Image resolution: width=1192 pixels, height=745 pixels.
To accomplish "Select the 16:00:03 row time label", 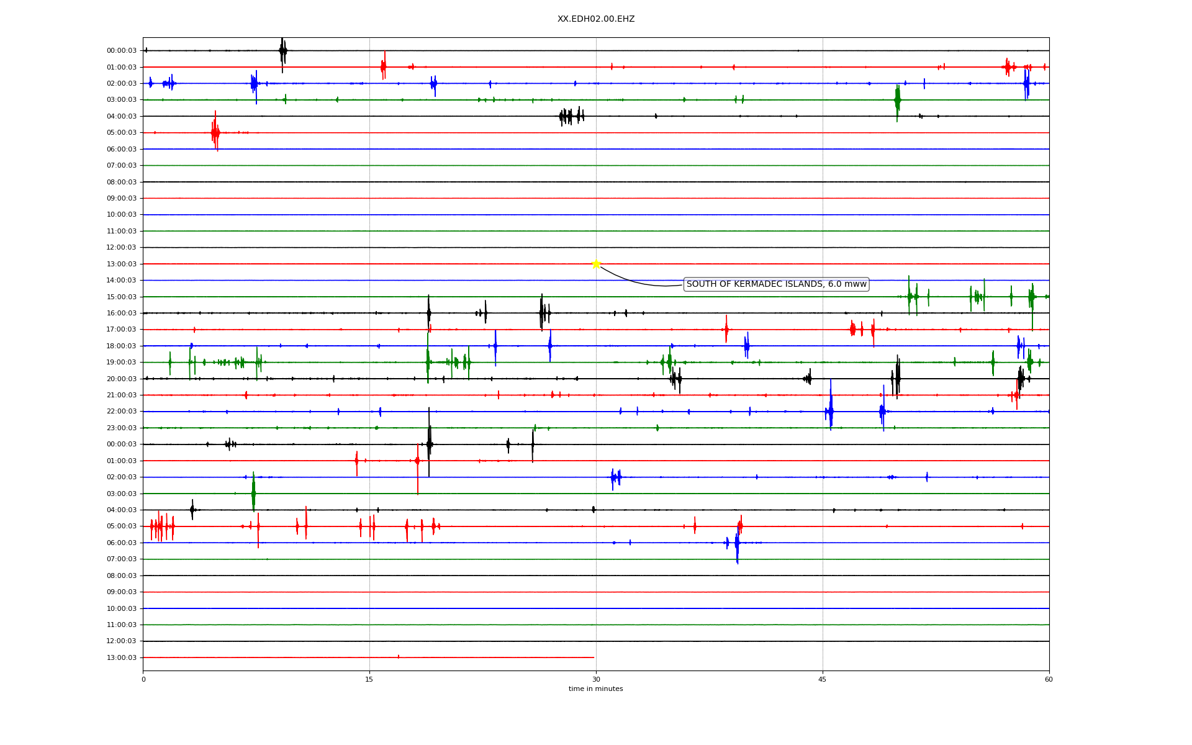I will [122, 314].
